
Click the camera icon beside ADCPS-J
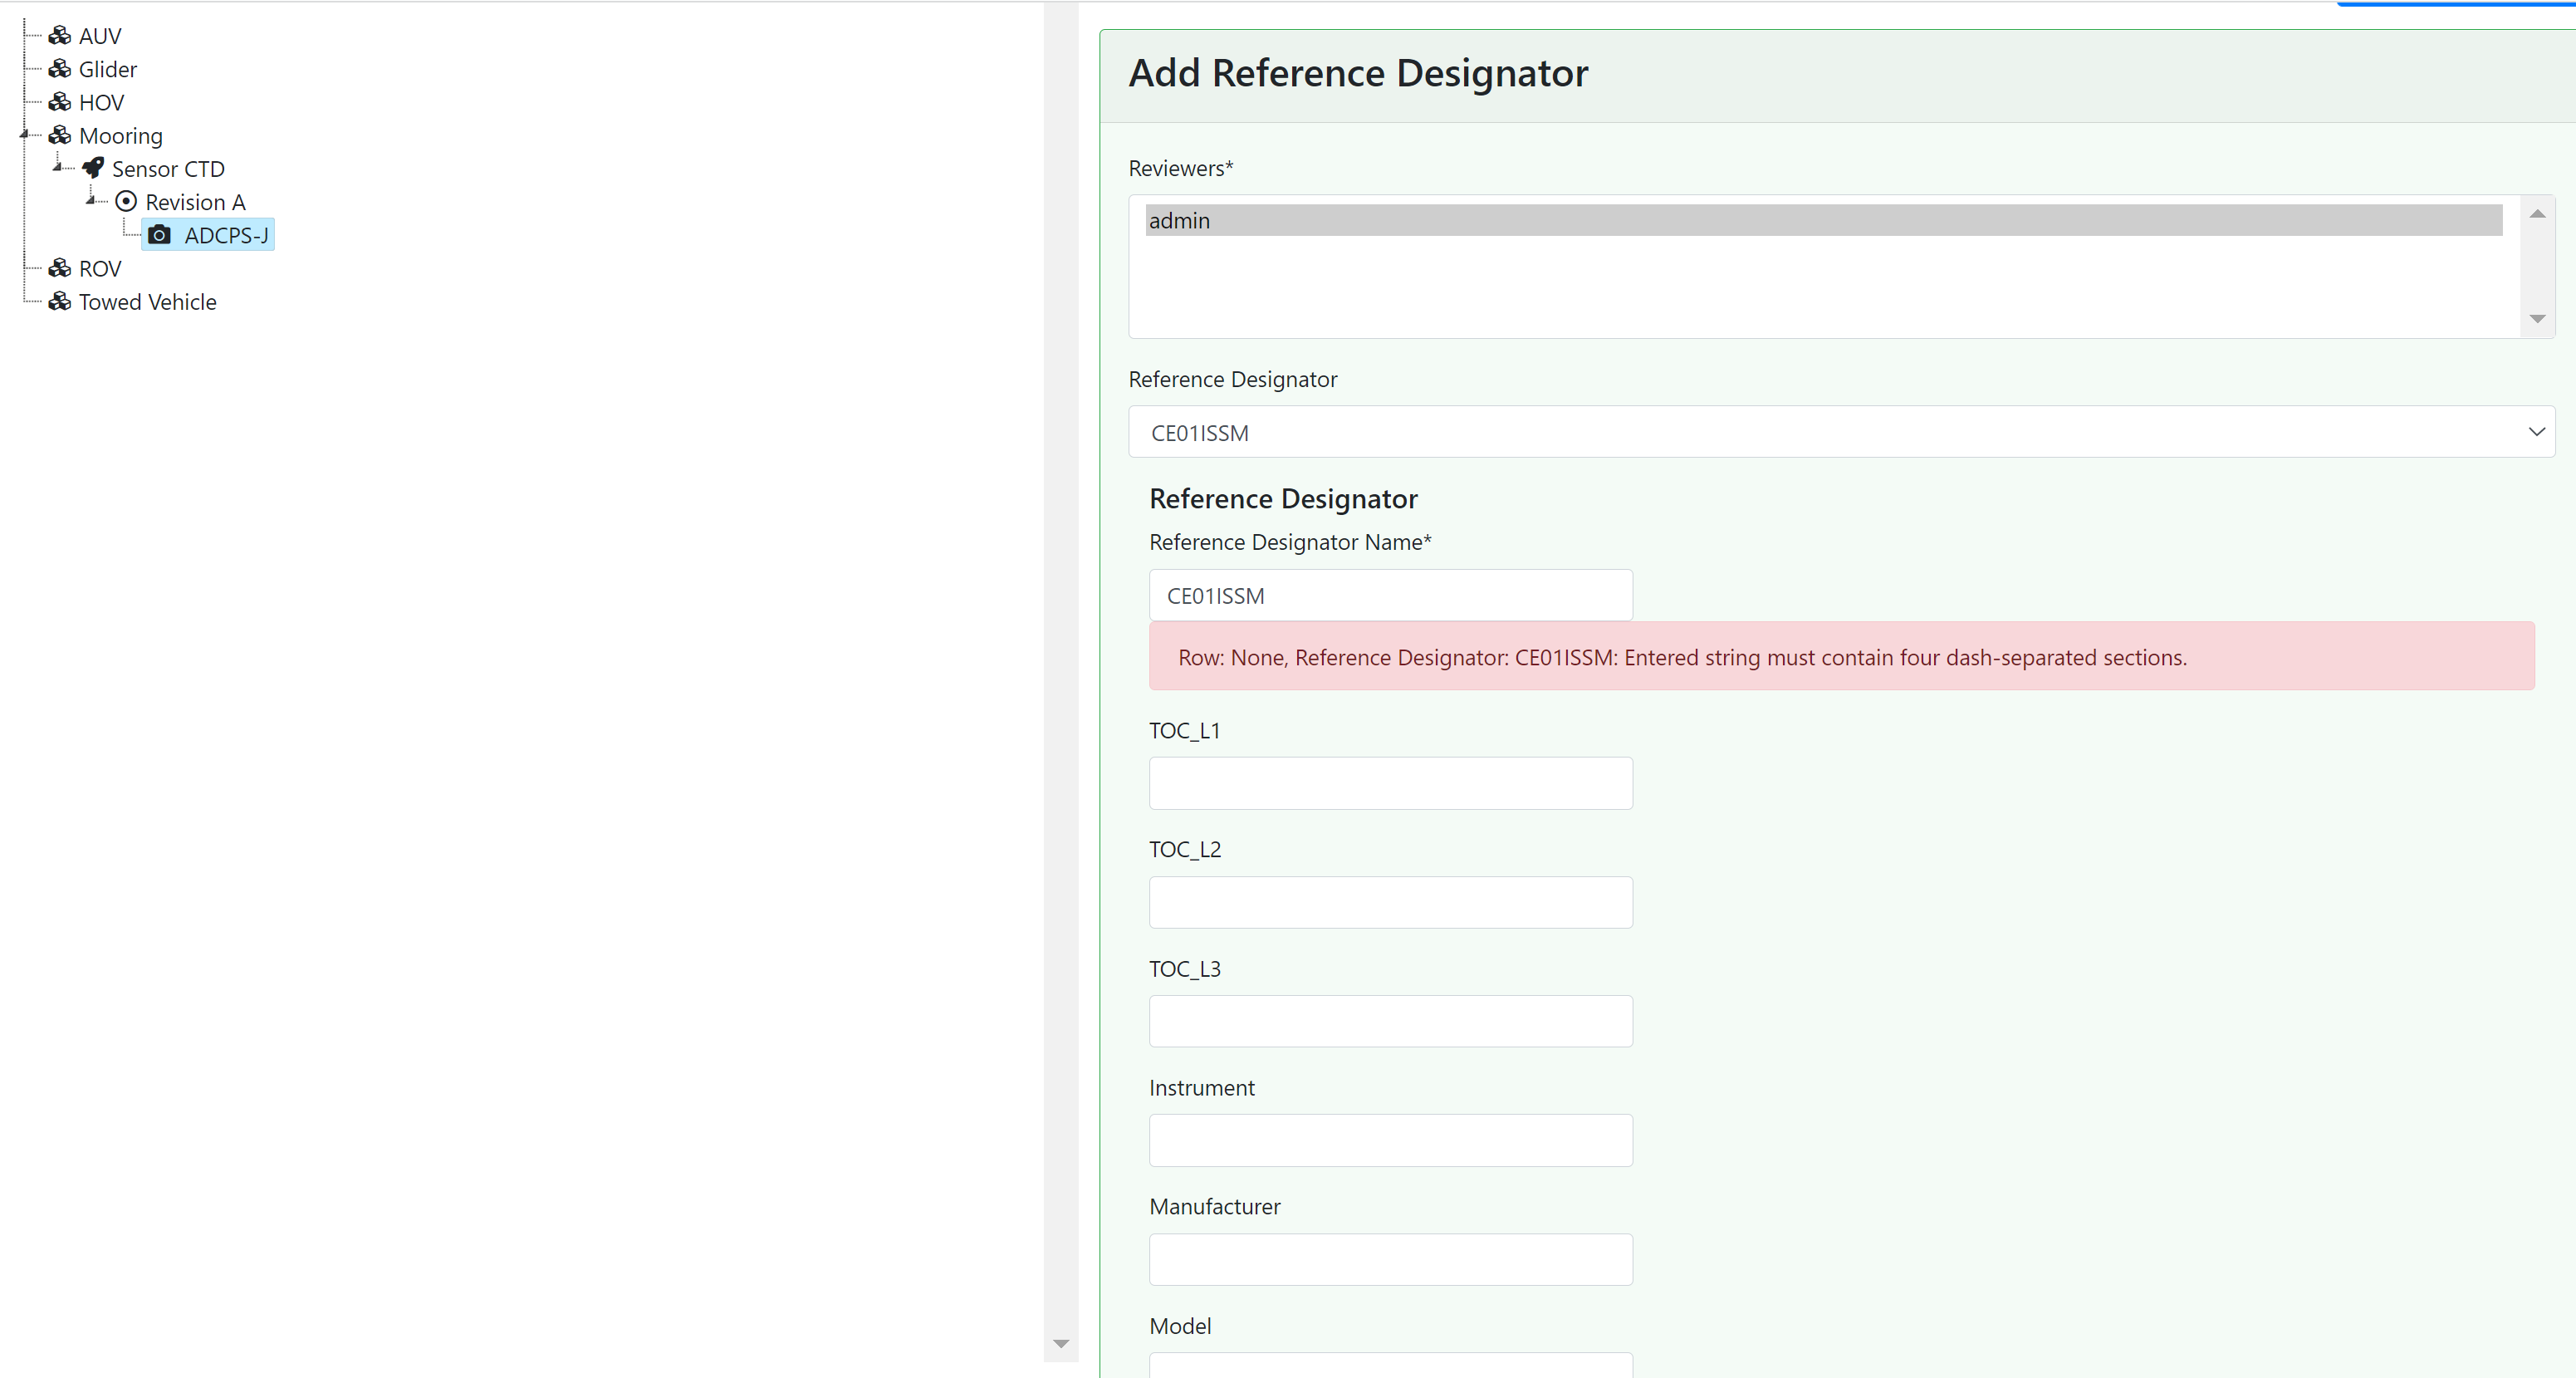[160, 234]
